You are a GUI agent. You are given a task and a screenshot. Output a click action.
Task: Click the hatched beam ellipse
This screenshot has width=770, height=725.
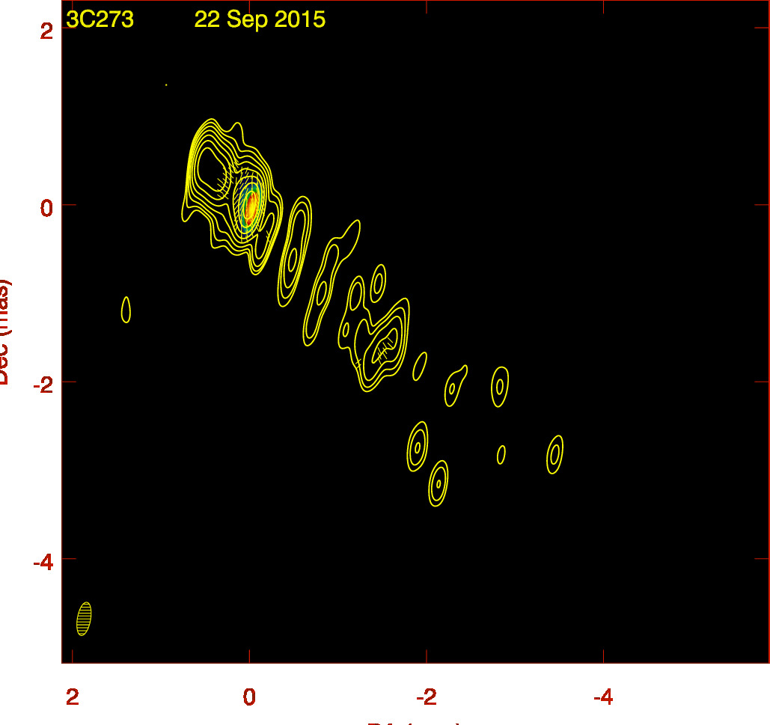pyautogui.click(x=84, y=619)
